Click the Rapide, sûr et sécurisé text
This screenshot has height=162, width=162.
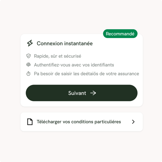[57, 56]
